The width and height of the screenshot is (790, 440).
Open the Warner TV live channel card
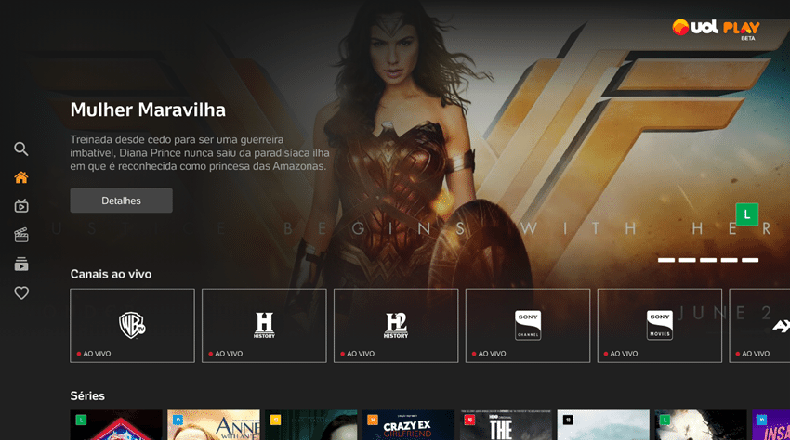click(133, 325)
